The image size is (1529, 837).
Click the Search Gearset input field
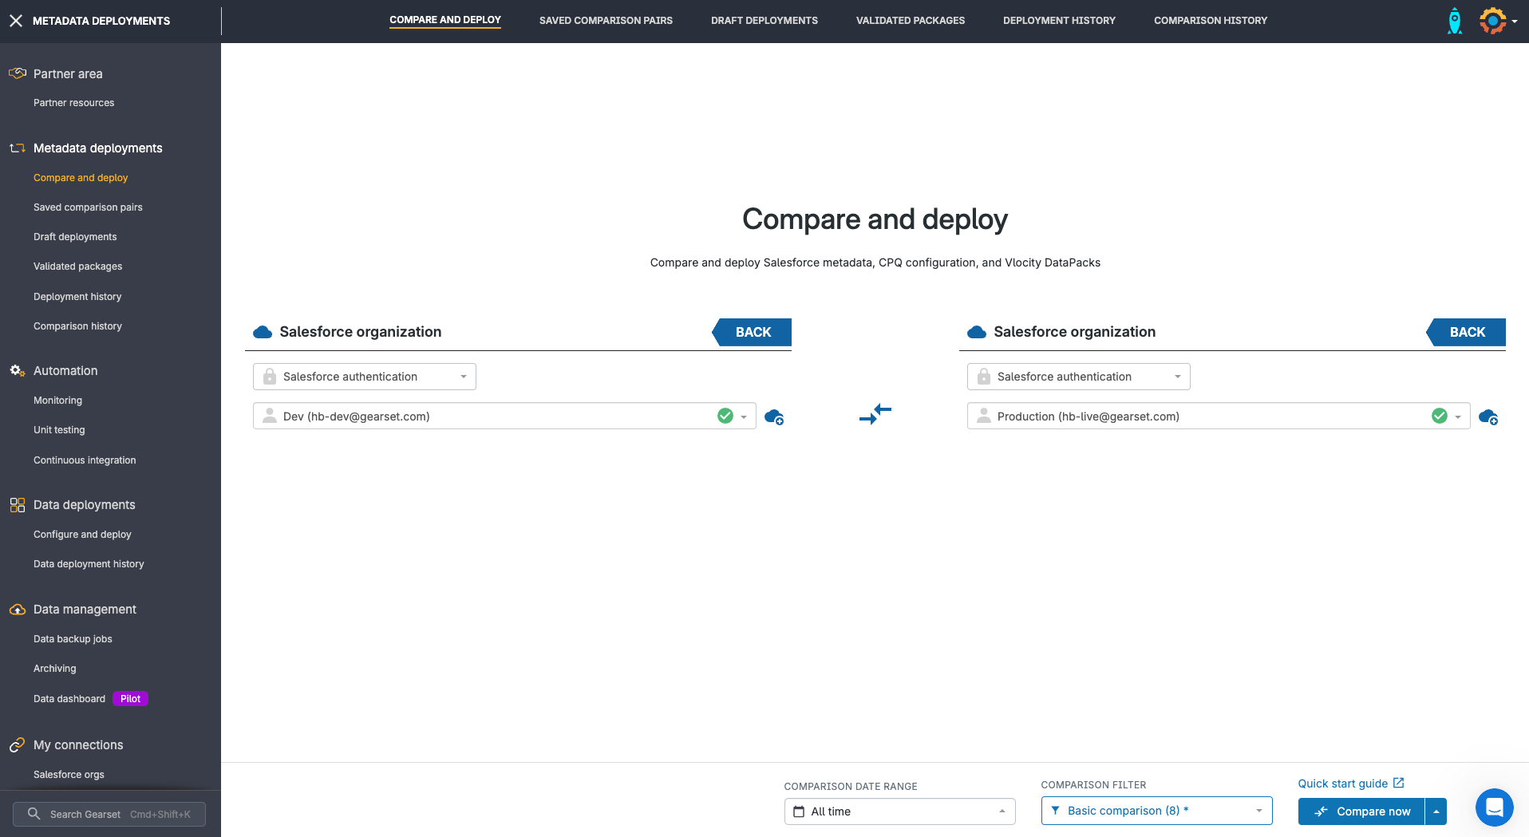pyautogui.click(x=109, y=813)
